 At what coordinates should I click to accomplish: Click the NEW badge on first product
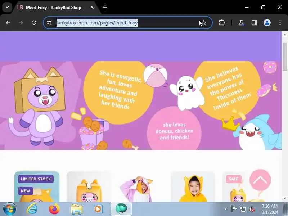(x=25, y=191)
